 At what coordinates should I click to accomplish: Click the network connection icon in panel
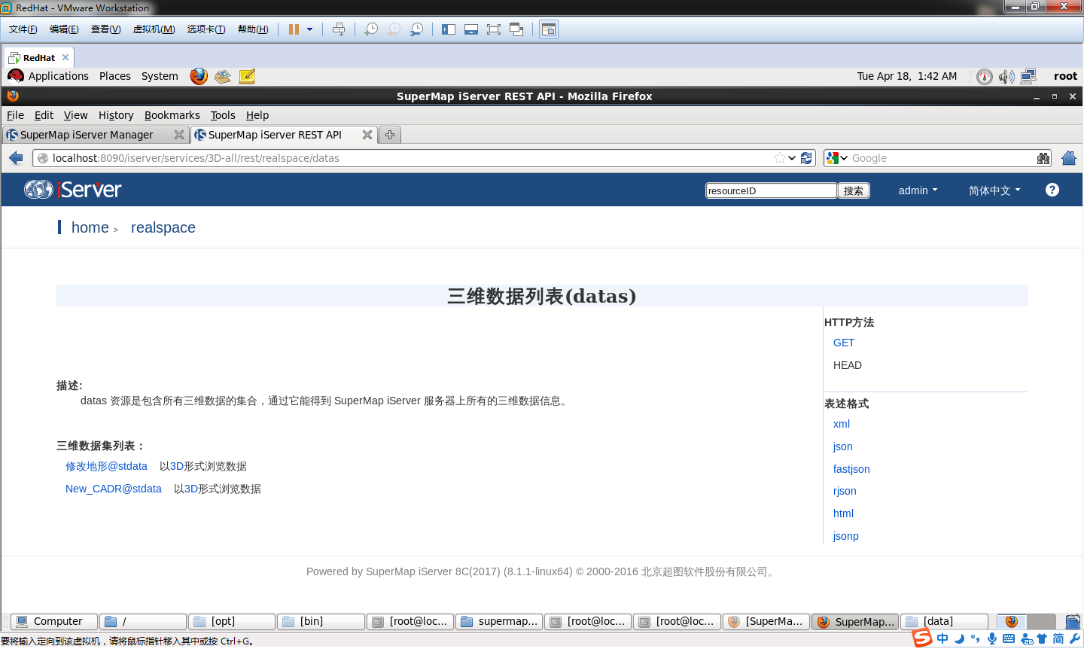coord(1029,76)
